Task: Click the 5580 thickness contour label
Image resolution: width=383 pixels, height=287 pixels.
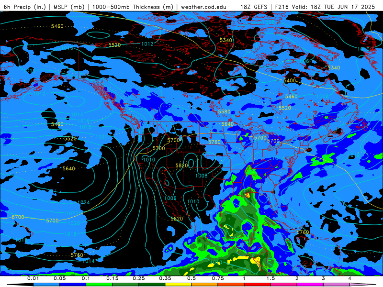Action: point(224,111)
